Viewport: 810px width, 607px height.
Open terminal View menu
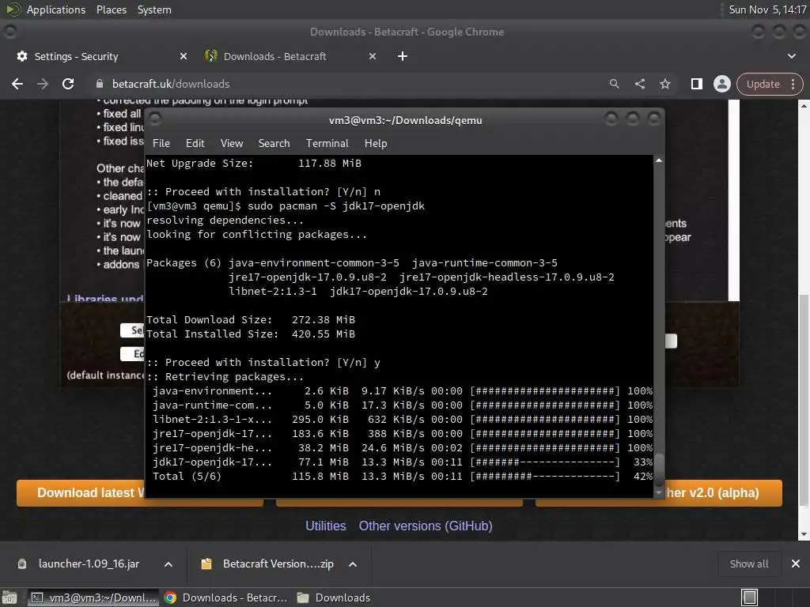[x=232, y=143]
